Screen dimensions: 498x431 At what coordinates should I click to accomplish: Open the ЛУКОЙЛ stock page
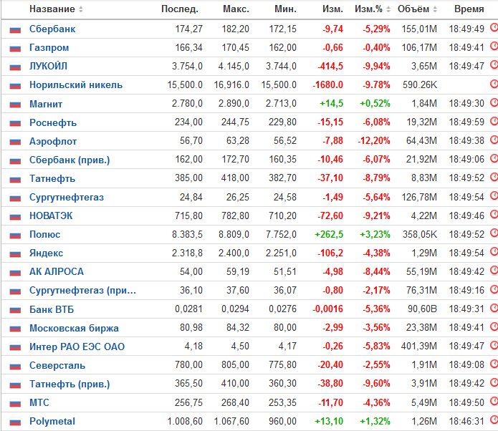[48, 66]
